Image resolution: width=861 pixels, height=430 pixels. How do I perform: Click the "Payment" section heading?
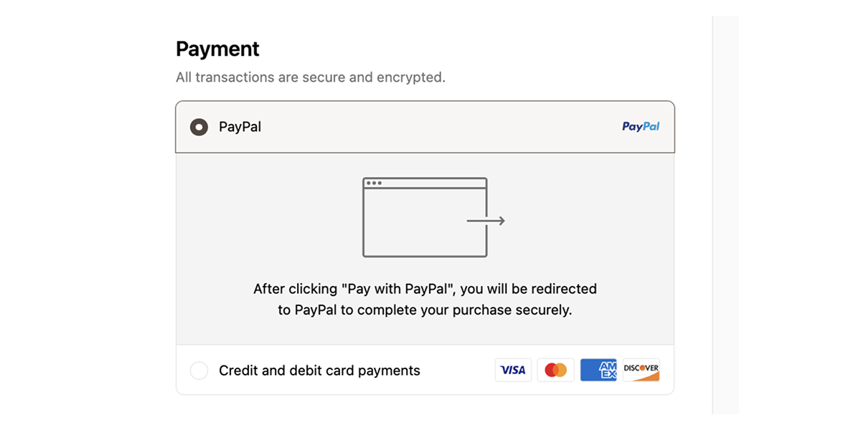pyautogui.click(x=217, y=49)
